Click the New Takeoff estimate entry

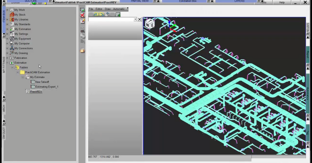coord(42,82)
